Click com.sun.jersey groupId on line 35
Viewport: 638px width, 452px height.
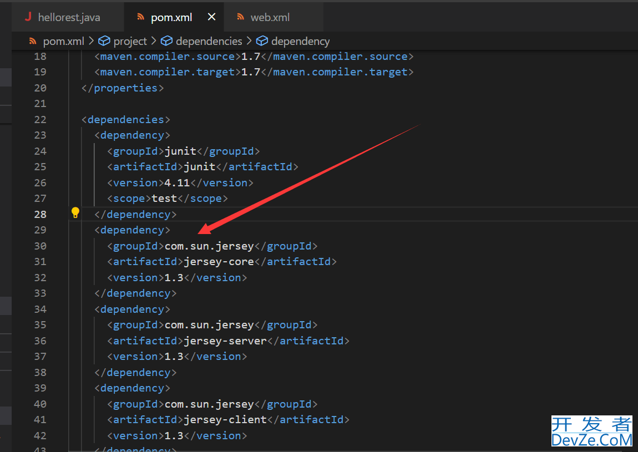click(x=209, y=325)
